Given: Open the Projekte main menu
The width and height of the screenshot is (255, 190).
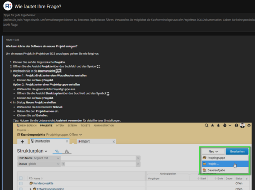Looking at the screenshot, I should point(46,126).
